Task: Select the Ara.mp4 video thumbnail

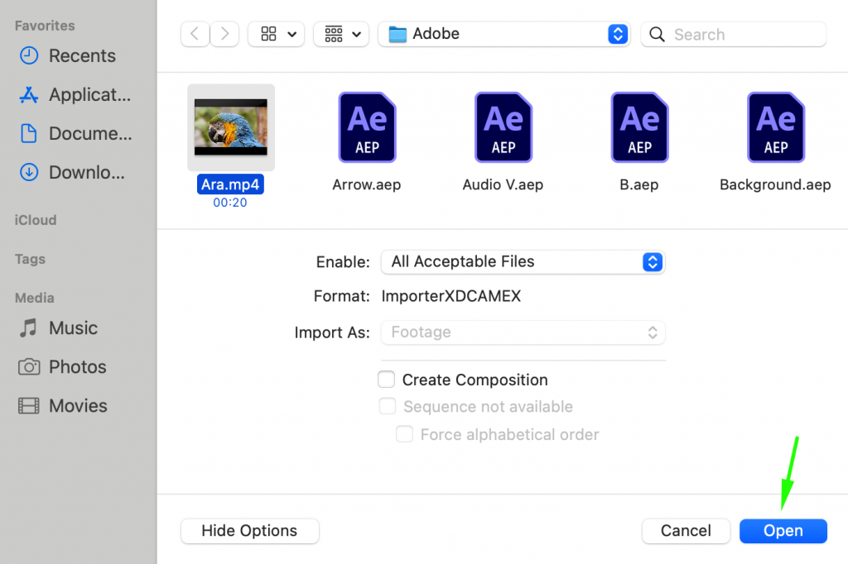Action: coord(230,127)
